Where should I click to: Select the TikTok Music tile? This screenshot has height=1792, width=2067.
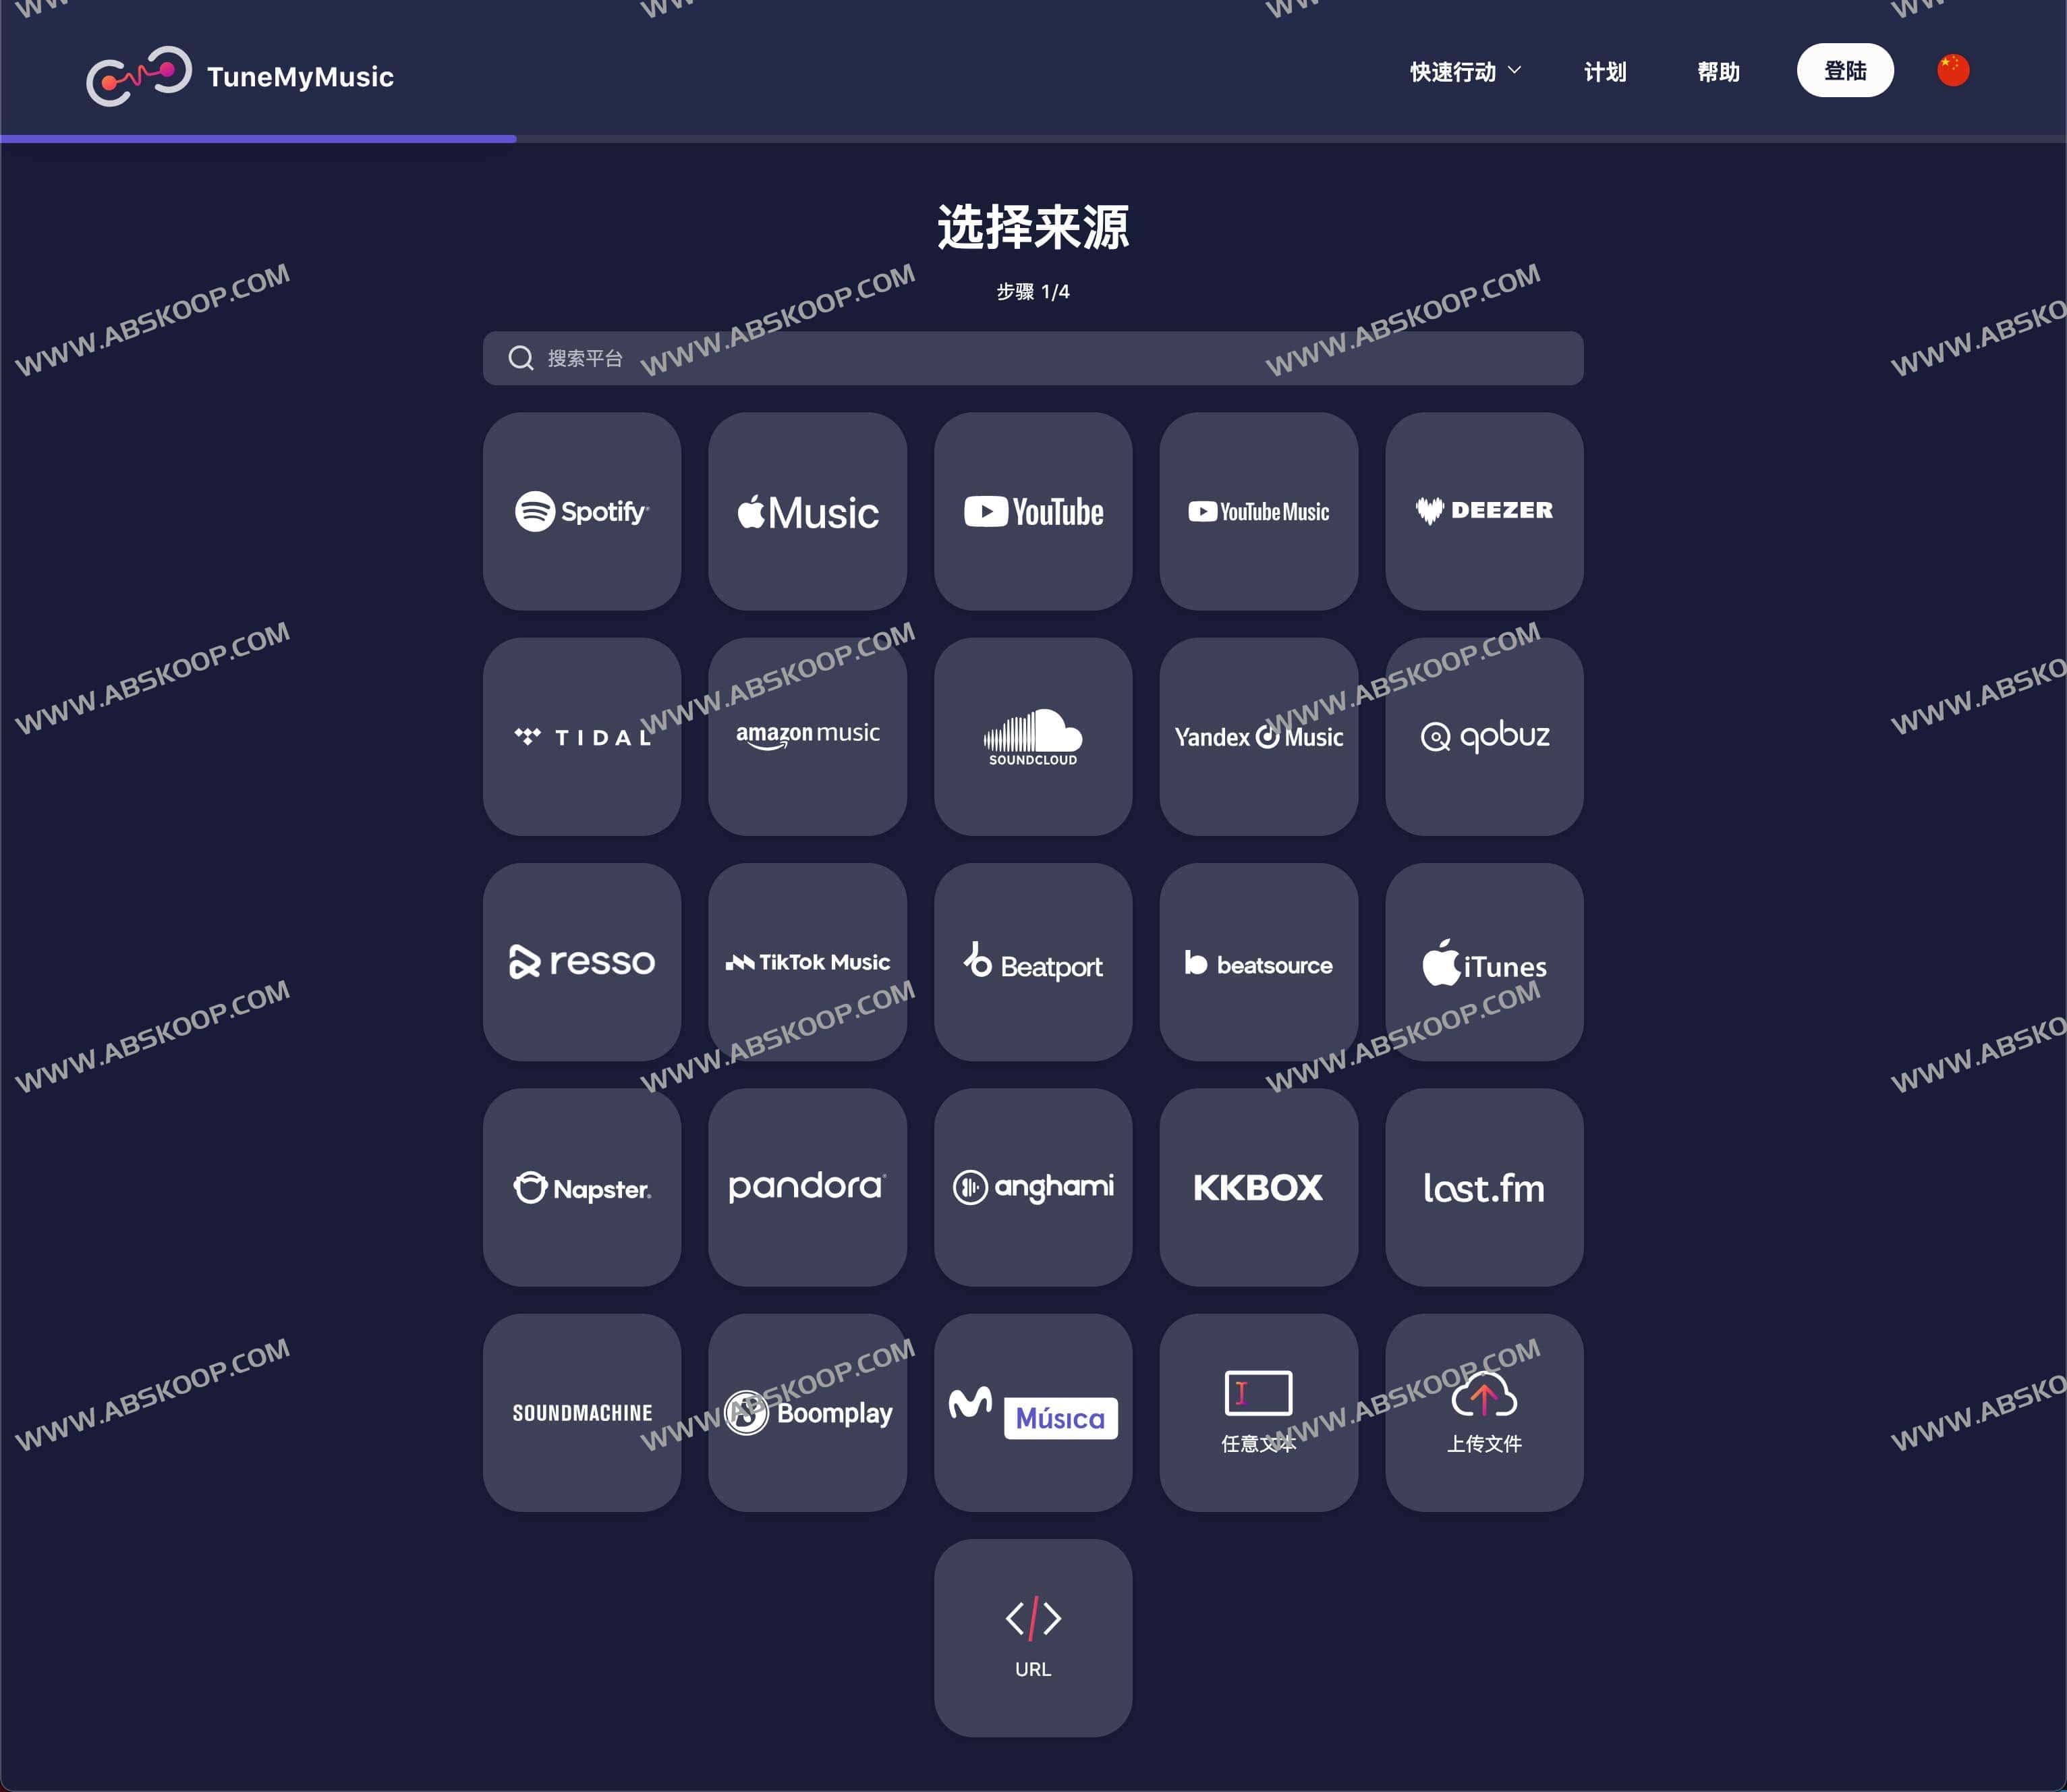pos(807,962)
